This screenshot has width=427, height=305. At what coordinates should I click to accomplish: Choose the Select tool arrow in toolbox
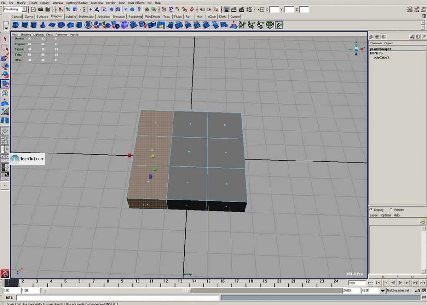[5, 39]
